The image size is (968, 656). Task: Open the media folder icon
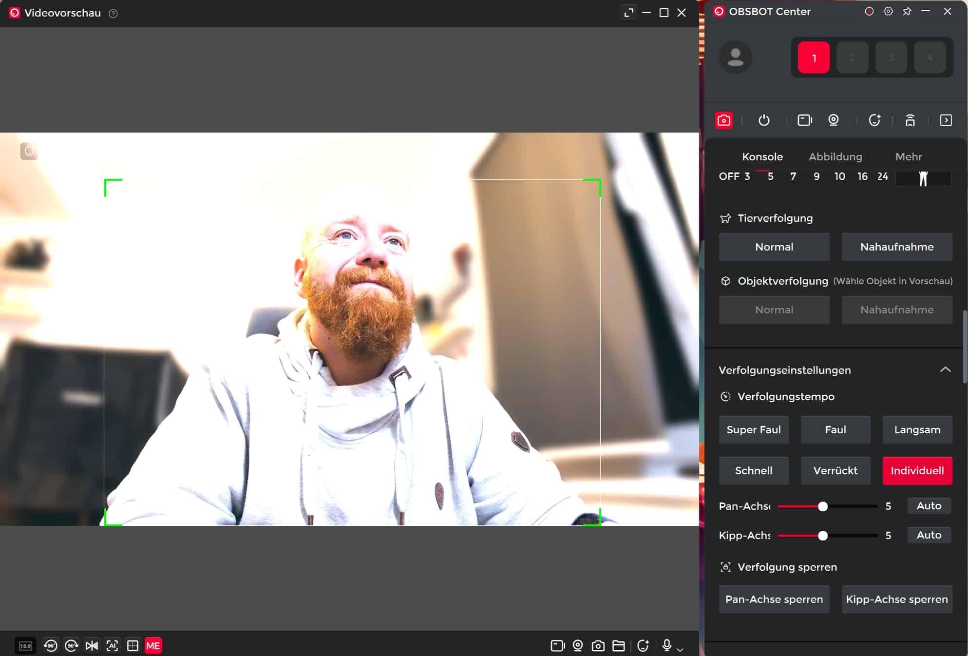click(x=619, y=646)
